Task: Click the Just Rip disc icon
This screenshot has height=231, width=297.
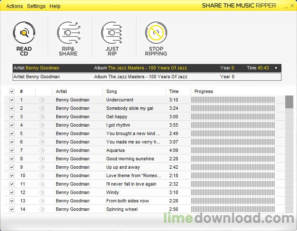Action: pyautogui.click(x=112, y=33)
